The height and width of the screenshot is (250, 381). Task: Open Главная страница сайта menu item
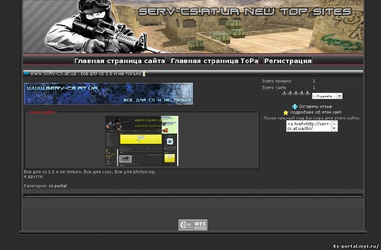pos(120,61)
